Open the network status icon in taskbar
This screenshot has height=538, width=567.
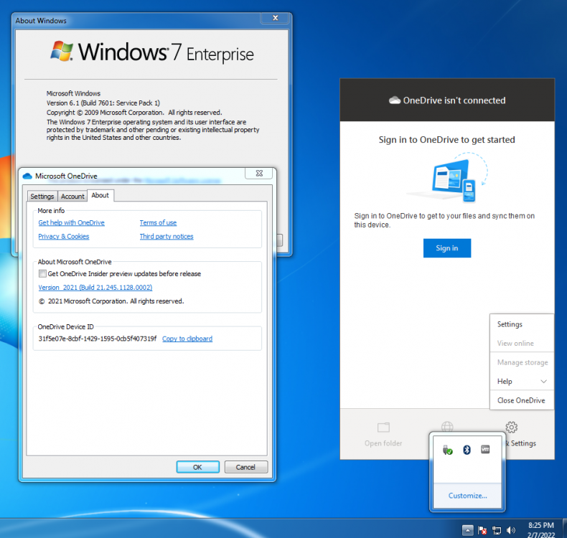click(497, 530)
